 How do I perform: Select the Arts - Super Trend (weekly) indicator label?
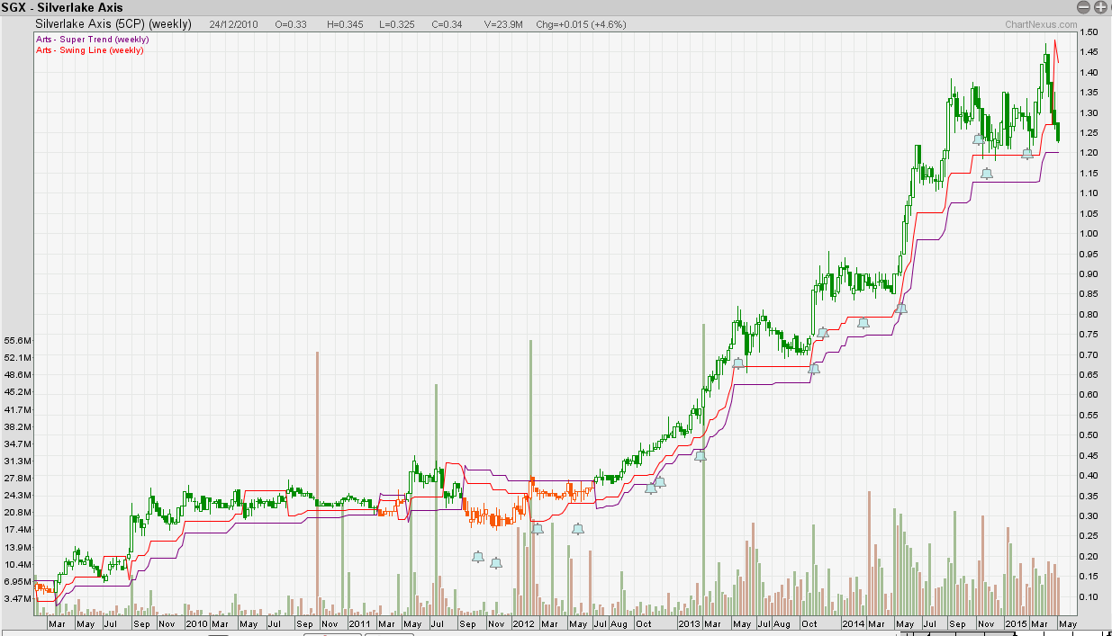pyautogui.click(x=93, y=40)
